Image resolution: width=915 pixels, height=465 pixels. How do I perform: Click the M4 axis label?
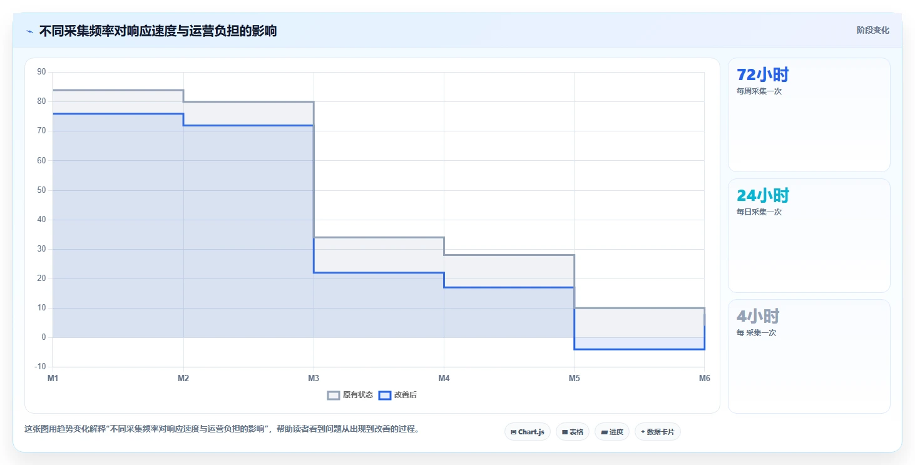444,378
